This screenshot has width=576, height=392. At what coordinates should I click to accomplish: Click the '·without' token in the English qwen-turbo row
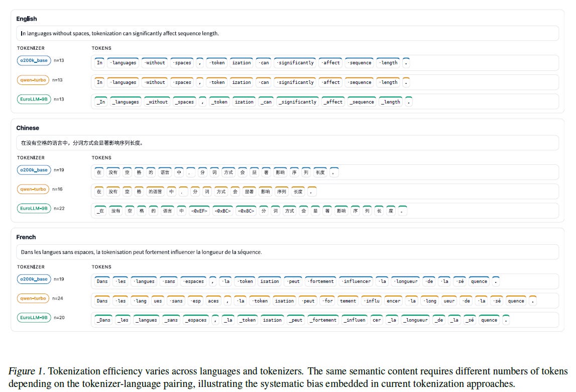point(155,82)
